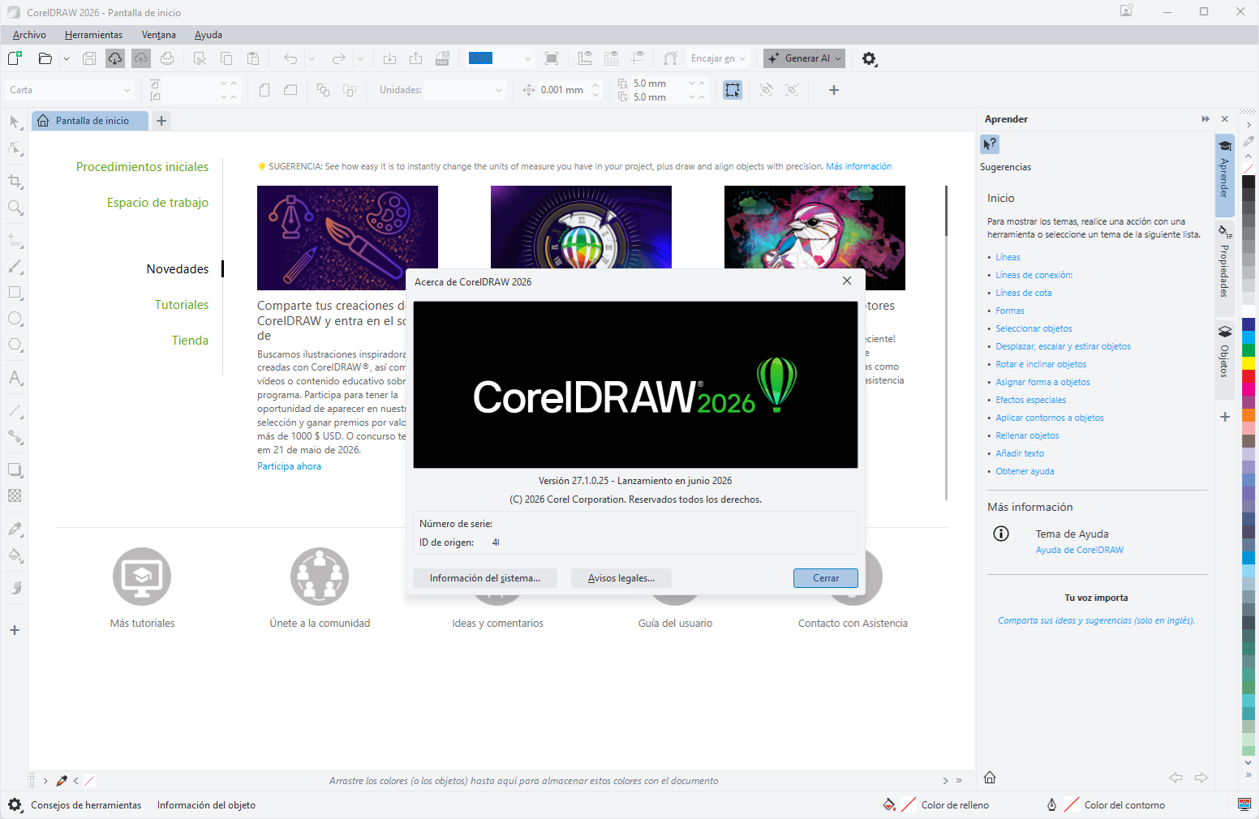This screenshot has height=819, width=1259.
Task: Select the Zoom tool
Action: 15,208
